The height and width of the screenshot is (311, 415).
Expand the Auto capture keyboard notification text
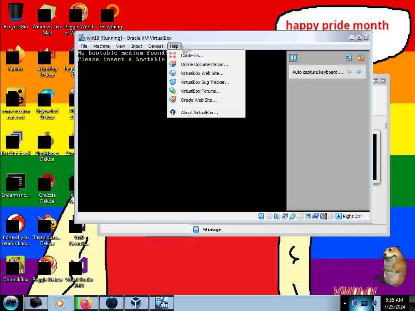318,72
